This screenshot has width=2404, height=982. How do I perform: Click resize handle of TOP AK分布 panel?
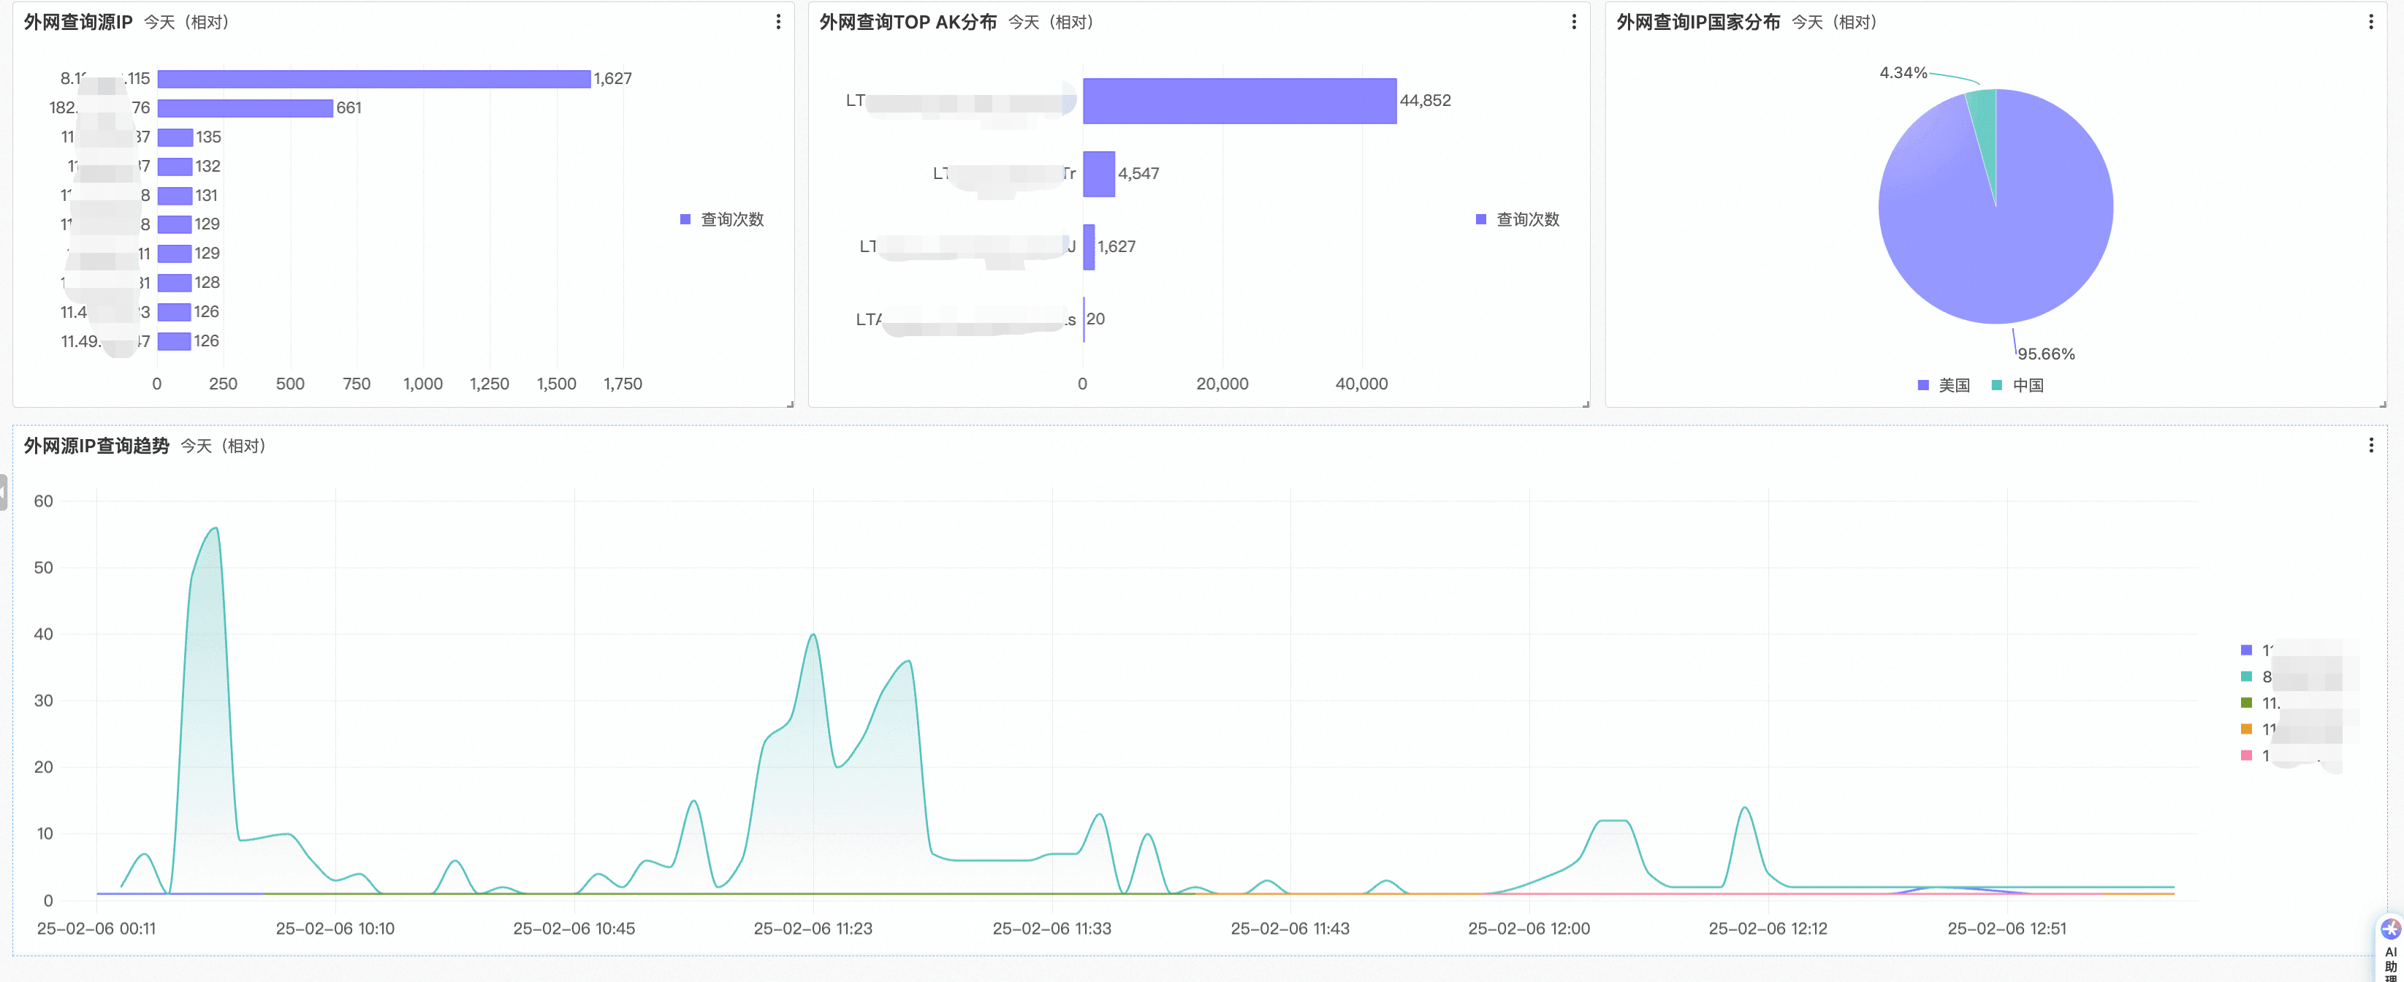pyautogui.click(x=1586, y=403)
